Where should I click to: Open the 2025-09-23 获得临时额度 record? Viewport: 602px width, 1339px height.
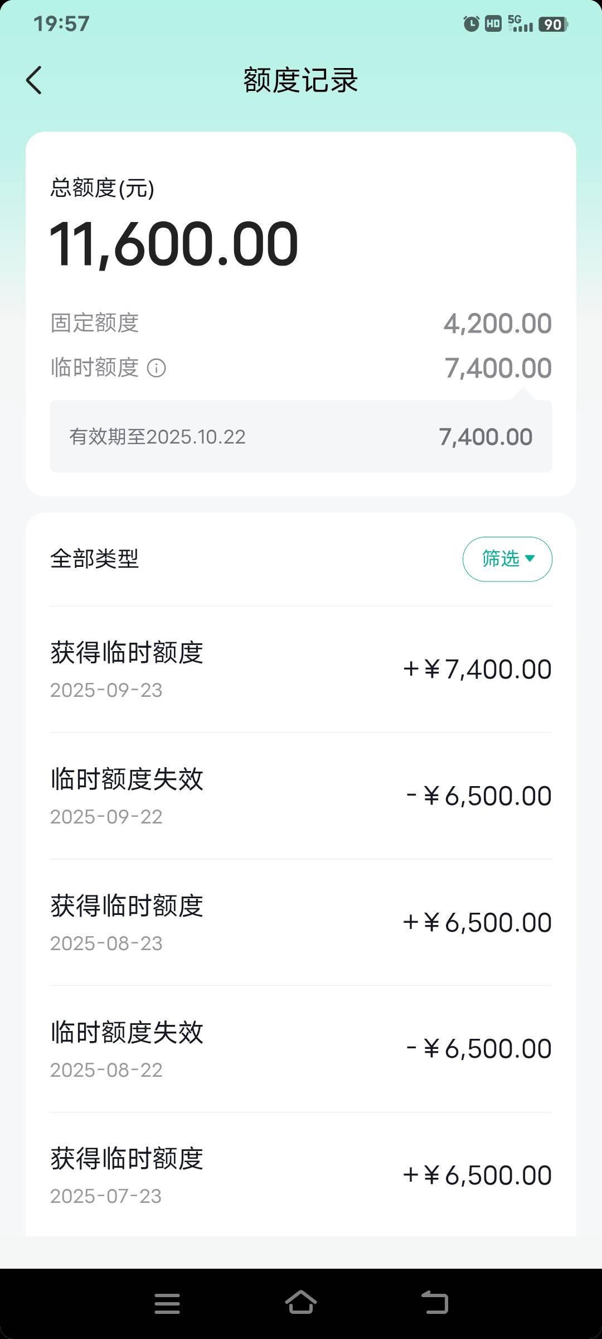click(301, 669)
